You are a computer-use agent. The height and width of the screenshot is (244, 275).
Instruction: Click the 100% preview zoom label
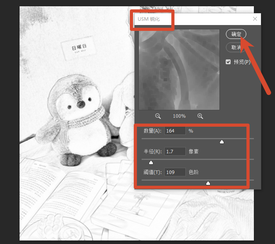pyautogui.click(x=179, y=116)
